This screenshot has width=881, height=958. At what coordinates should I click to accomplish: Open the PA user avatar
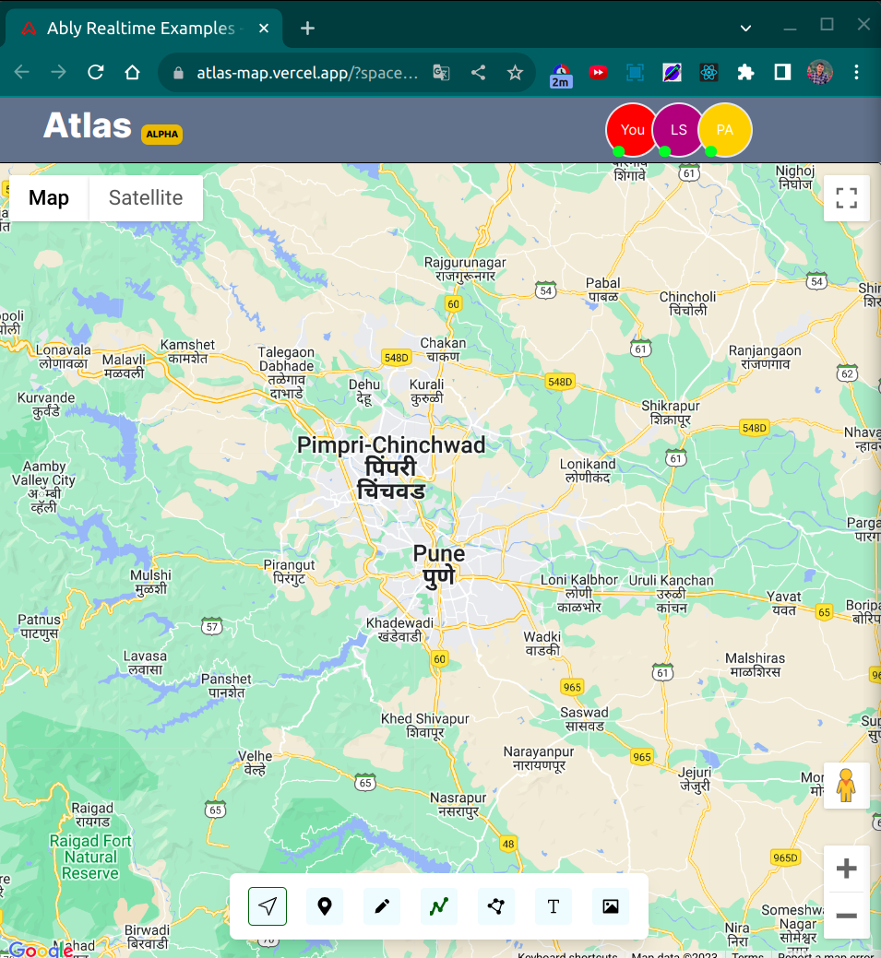[725, 129]
